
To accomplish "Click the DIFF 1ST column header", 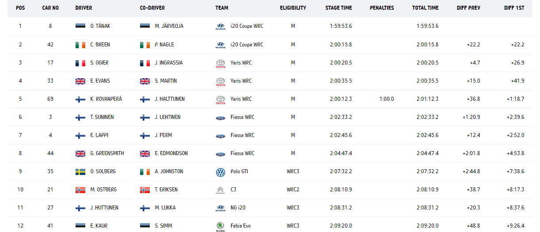I will click(514, 8).
